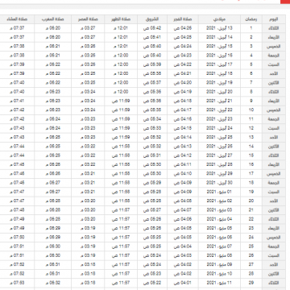Click the 01 مايو 2021 date cell
The height and width of the screenshot is (290, 290).
219,192
